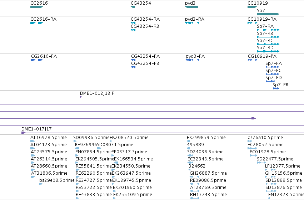304x200 pixels.
Task: Click the EK208520.5prime EST
Action: point(110,141)
